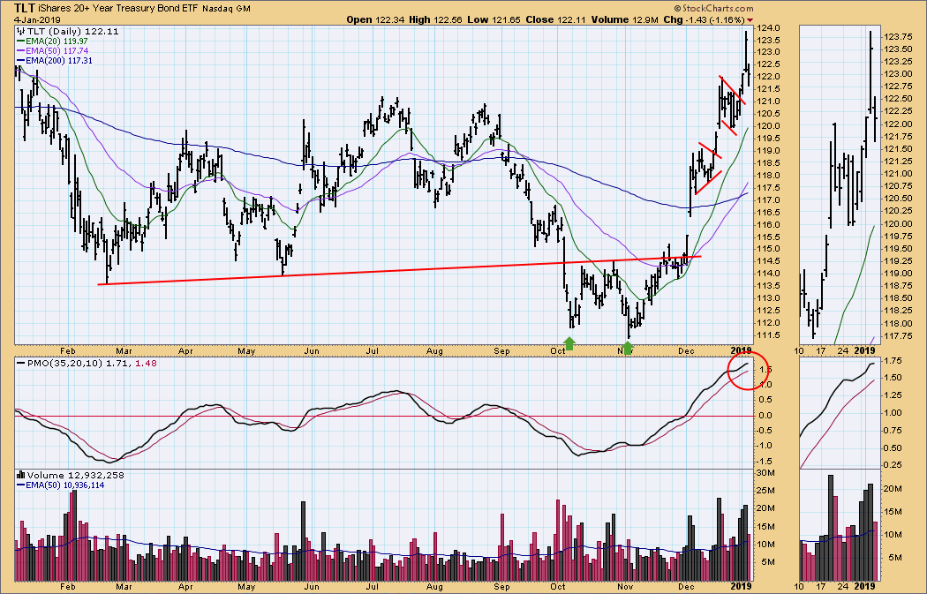The width and height of the screenshot is (927, 594).
Task: Click 'Nov' on the bottom volume date axis
Action: point(625,586)
